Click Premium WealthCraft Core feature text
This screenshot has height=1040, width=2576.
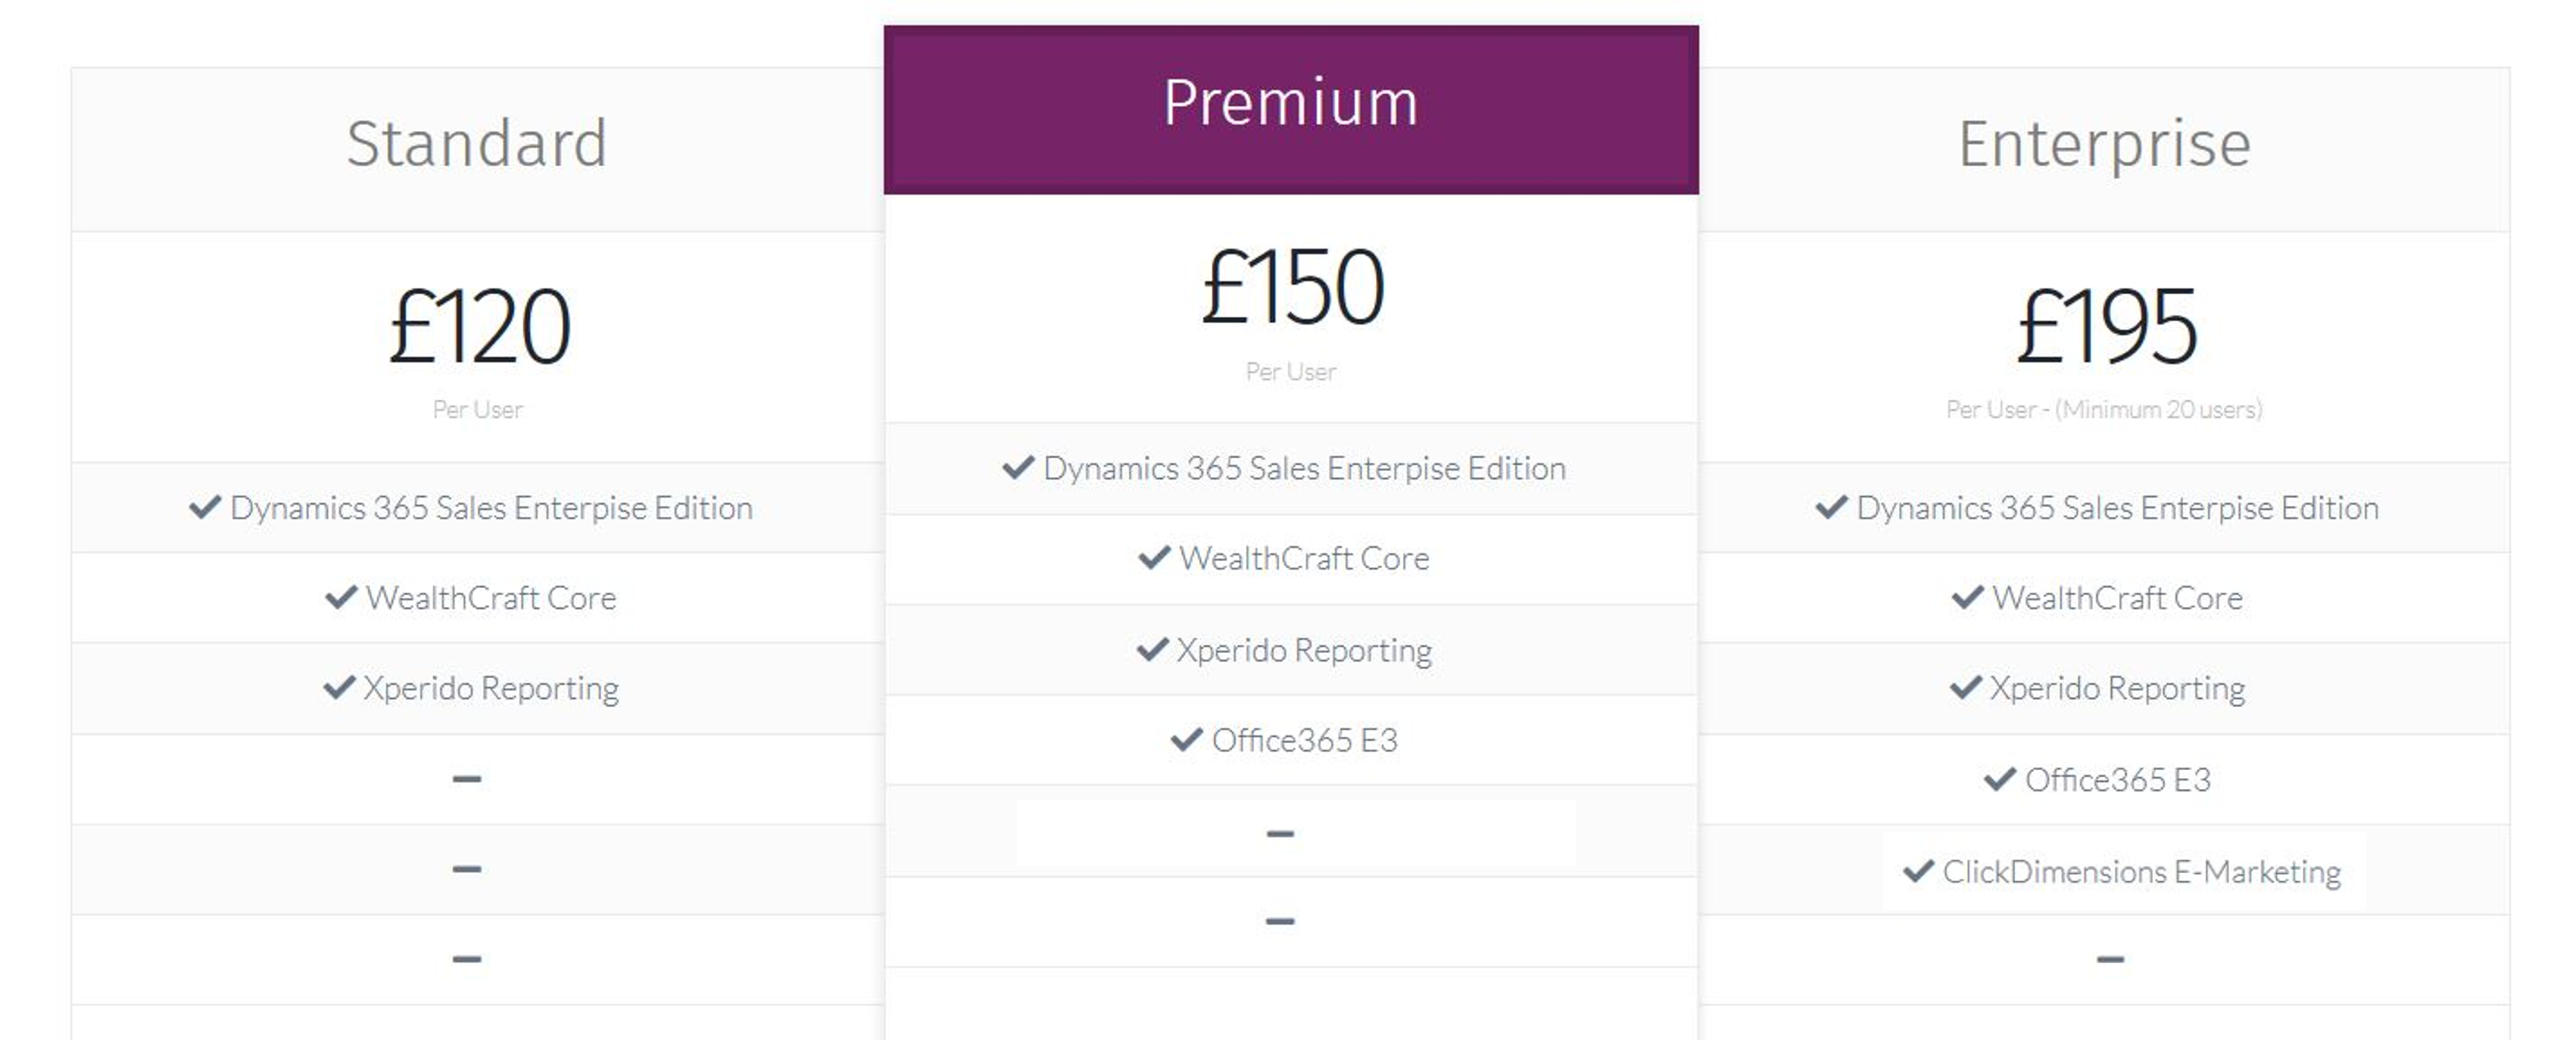point(1304,558)
